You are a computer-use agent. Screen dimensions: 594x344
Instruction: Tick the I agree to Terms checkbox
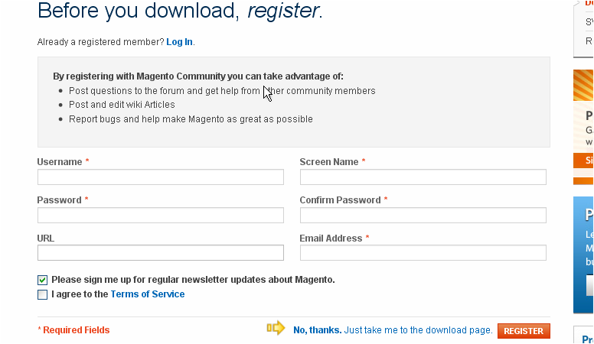click(x=42, y=294)
